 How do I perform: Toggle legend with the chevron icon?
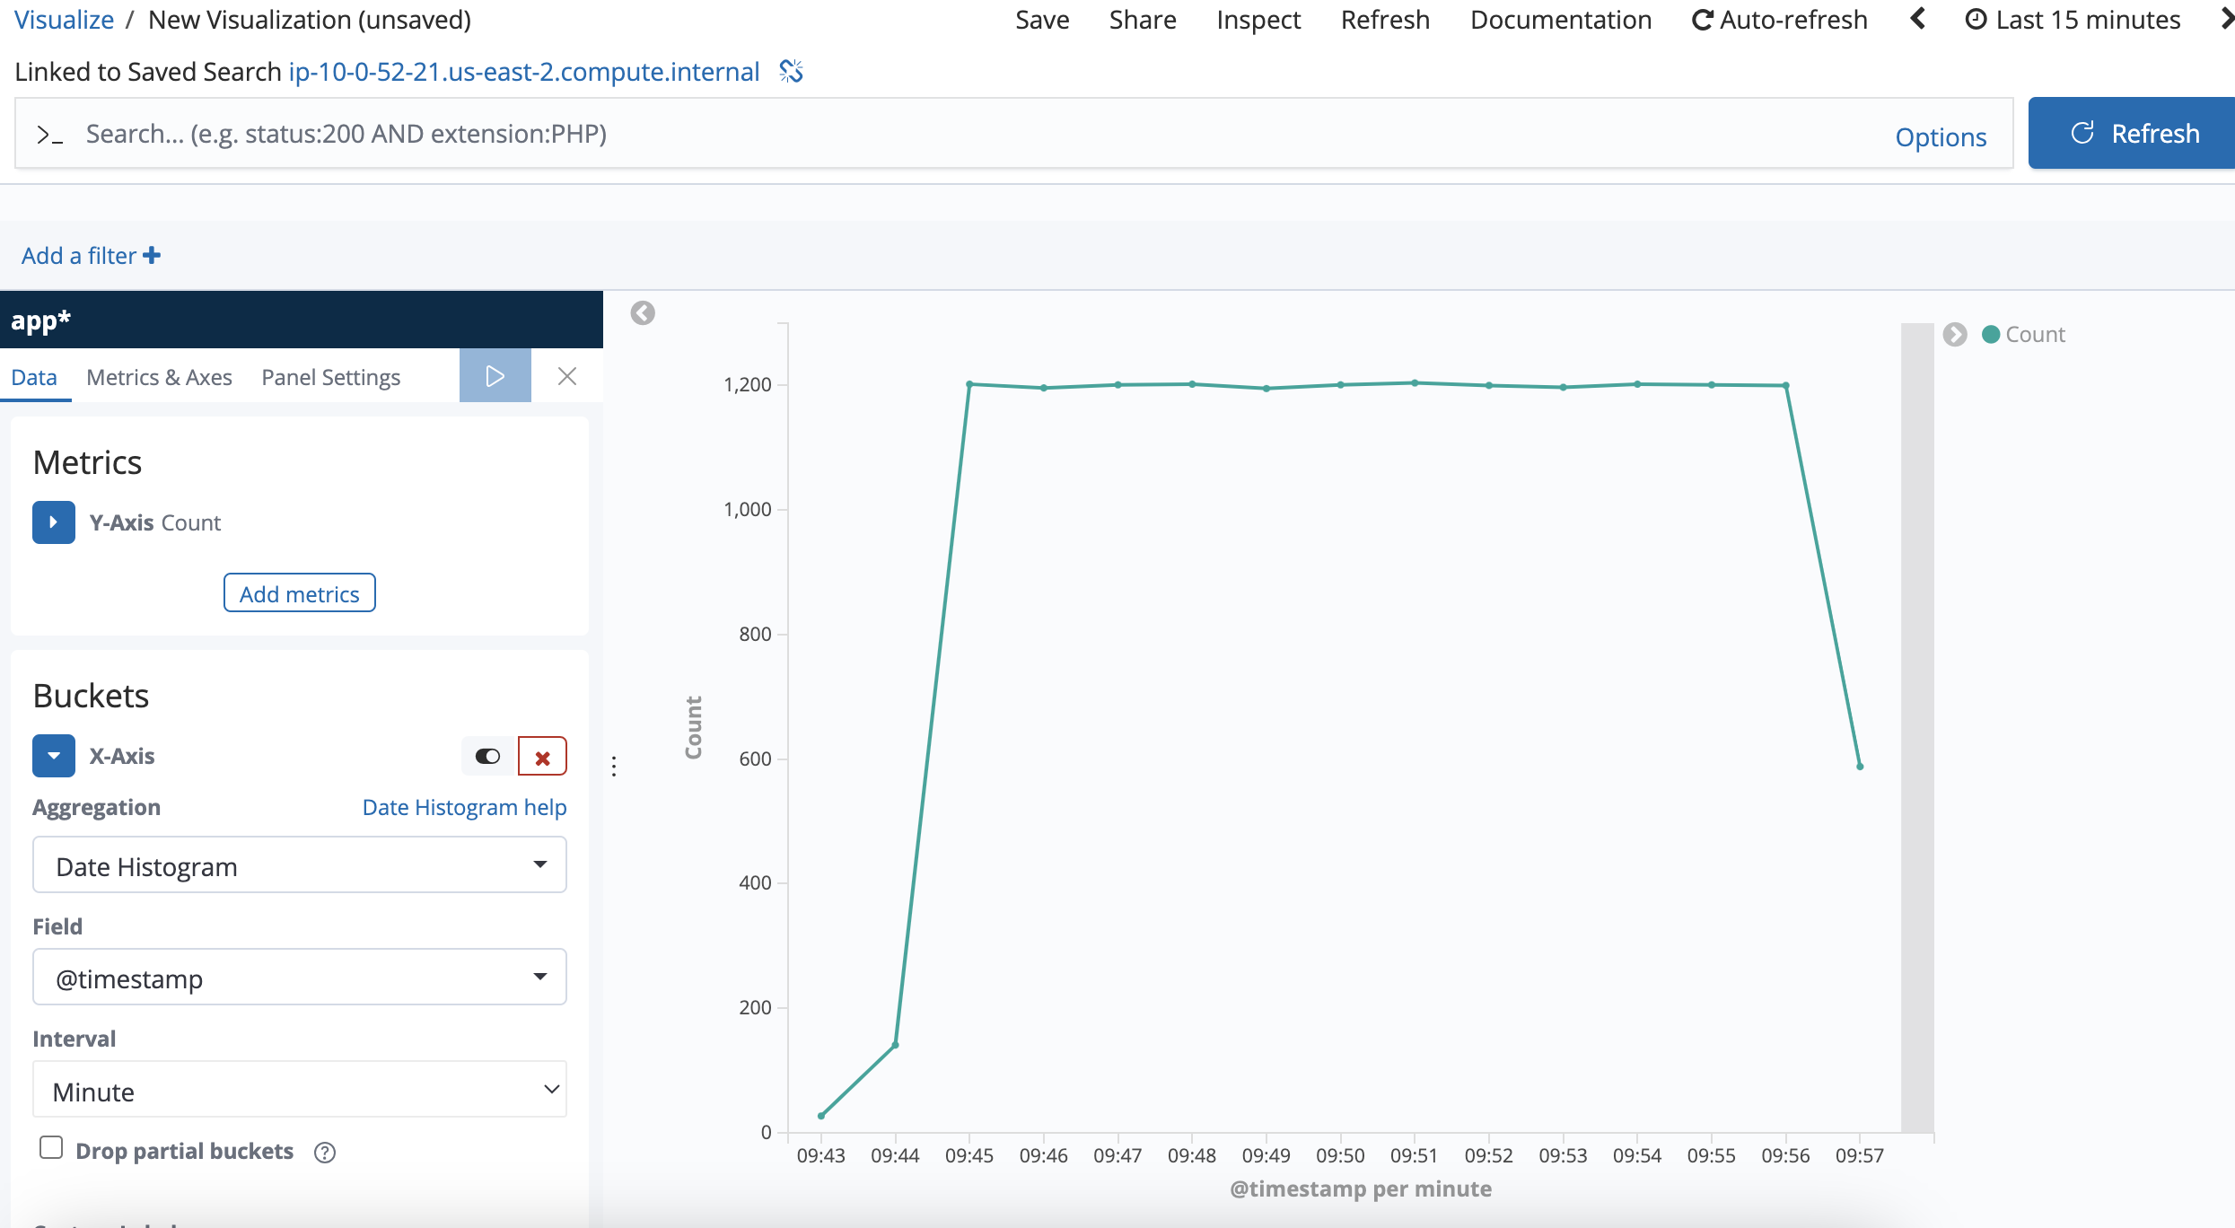coord(1954,335)
